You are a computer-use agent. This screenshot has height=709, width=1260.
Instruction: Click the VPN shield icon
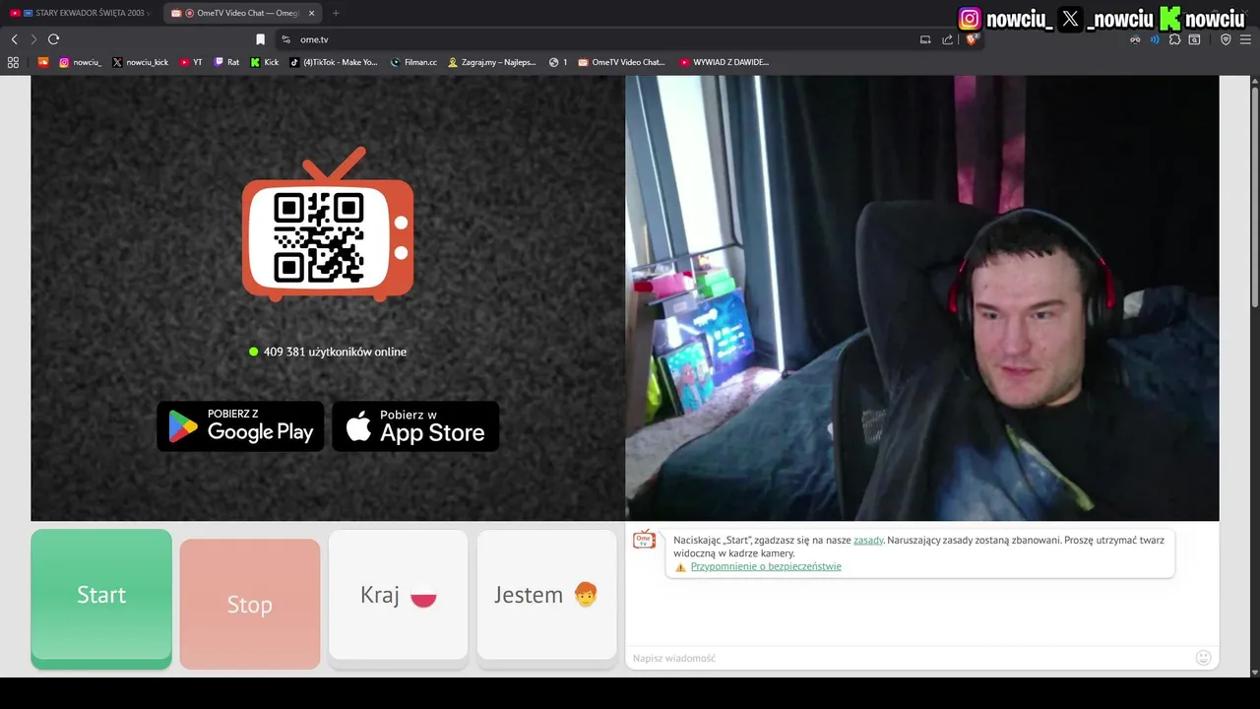point(1226,39)
